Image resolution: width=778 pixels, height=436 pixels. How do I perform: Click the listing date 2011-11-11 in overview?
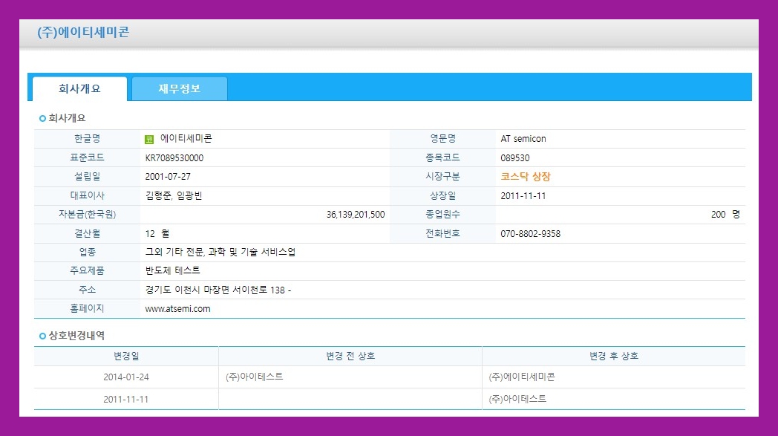pyautogui.click(x=523, y=195)
